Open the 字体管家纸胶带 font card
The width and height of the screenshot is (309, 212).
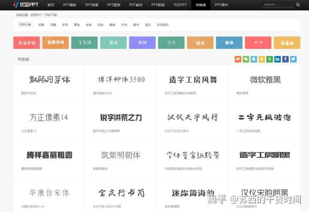coord(193,159)
